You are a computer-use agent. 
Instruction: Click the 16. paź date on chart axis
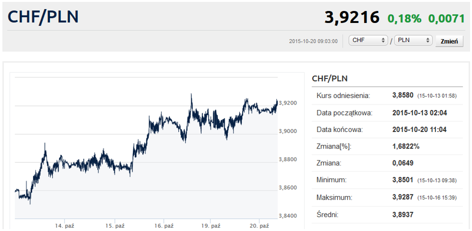(x=163, y=226)
